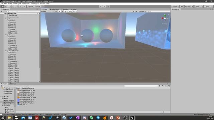Select the Move tool in toolbar
Screen dimensions: 214x120
[x=6, y=7]
